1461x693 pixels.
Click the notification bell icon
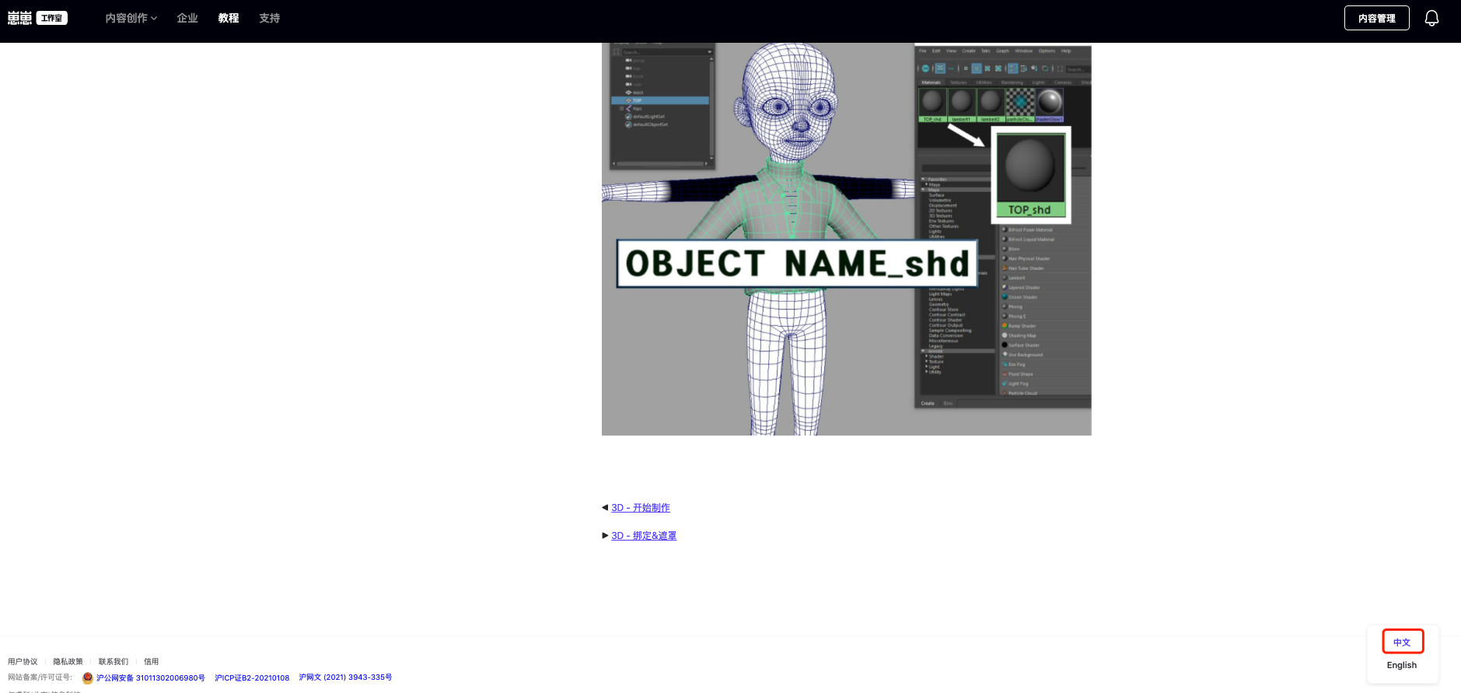point(1431,18)
